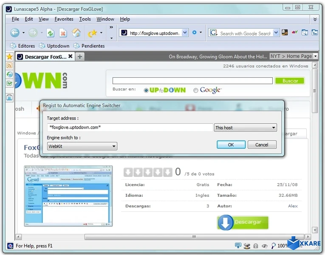
Task: Open a new tab with plus button
Action: pos(80,57)
